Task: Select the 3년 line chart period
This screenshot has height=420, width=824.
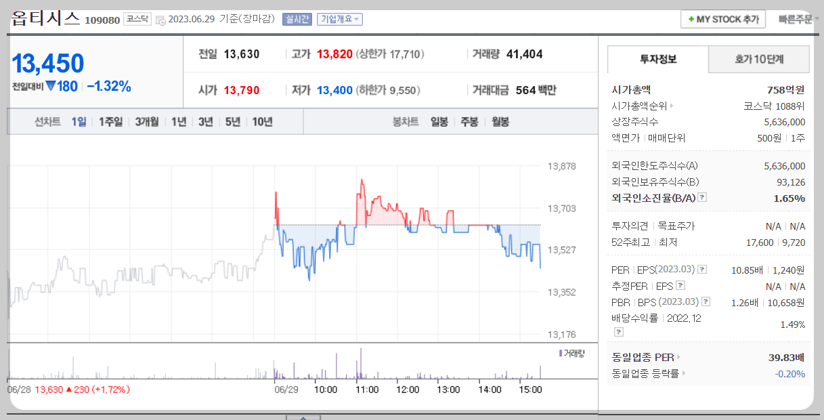Action: (206, 122)
